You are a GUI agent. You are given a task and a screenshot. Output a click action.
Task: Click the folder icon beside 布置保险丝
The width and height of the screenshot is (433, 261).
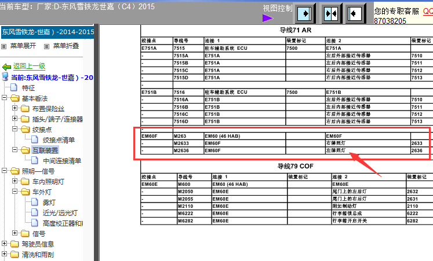coord(25,109)
